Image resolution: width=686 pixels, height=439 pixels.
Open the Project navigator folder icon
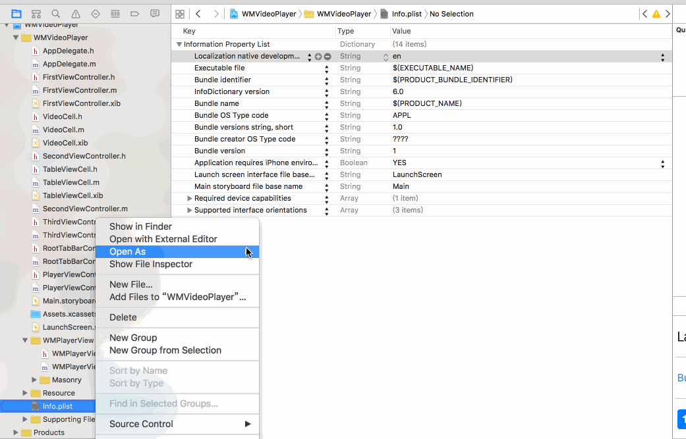pos(16,14)
